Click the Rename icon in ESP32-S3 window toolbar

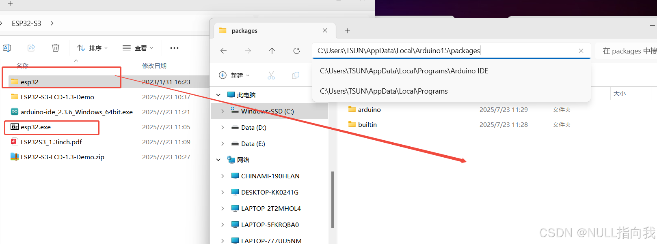(x=7, y=48)
